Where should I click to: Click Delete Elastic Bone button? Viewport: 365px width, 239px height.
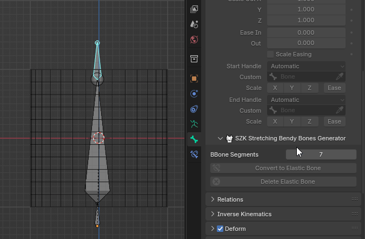(283, 182)
